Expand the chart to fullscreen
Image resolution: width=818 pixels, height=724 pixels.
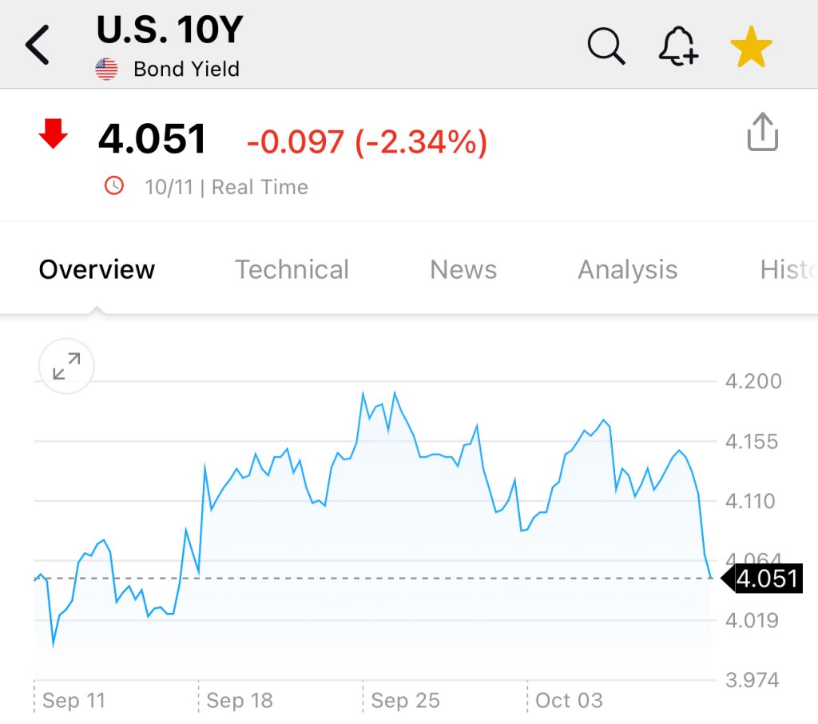pyautogui.click(x=66, y=367)
